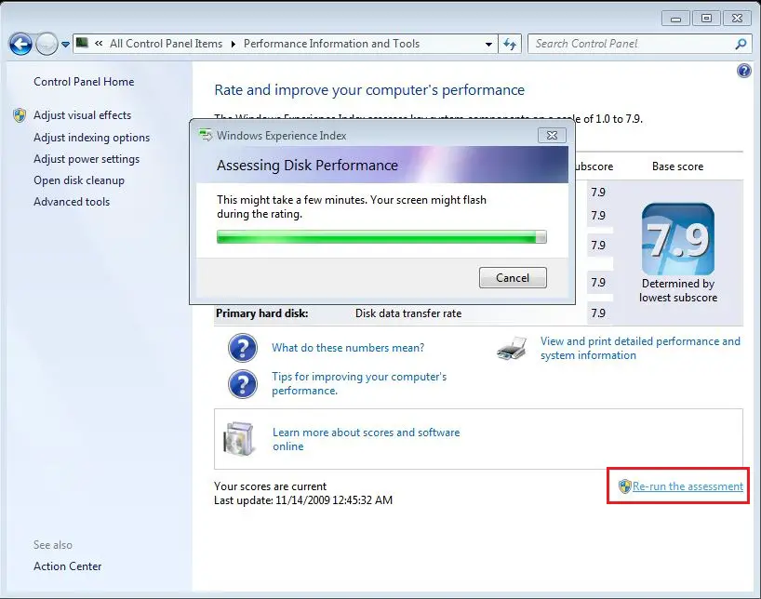Screen dimensions: 761x599
Task: Click Disk data transfer rate text
Action: (x=408, y=313)
